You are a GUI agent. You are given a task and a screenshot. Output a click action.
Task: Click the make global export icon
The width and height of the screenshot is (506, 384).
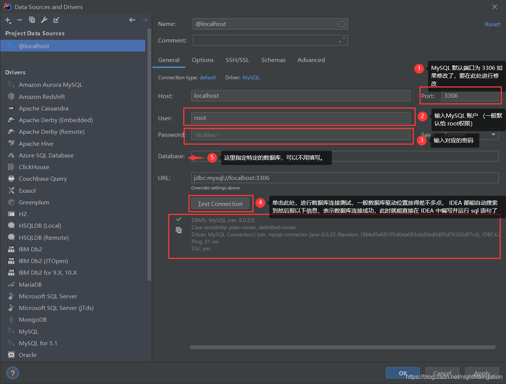point(56,20)
